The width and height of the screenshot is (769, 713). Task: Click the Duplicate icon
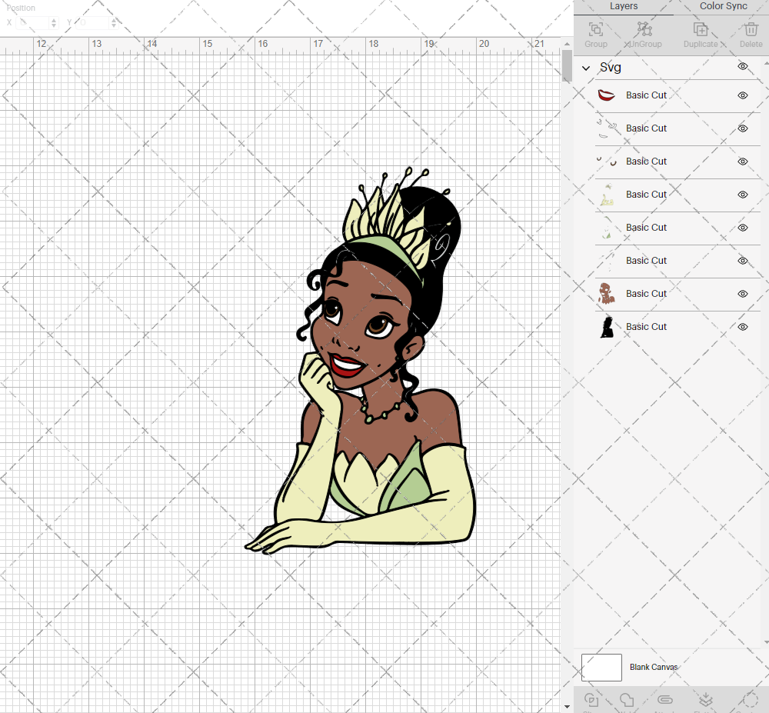[x=701, y=29]
